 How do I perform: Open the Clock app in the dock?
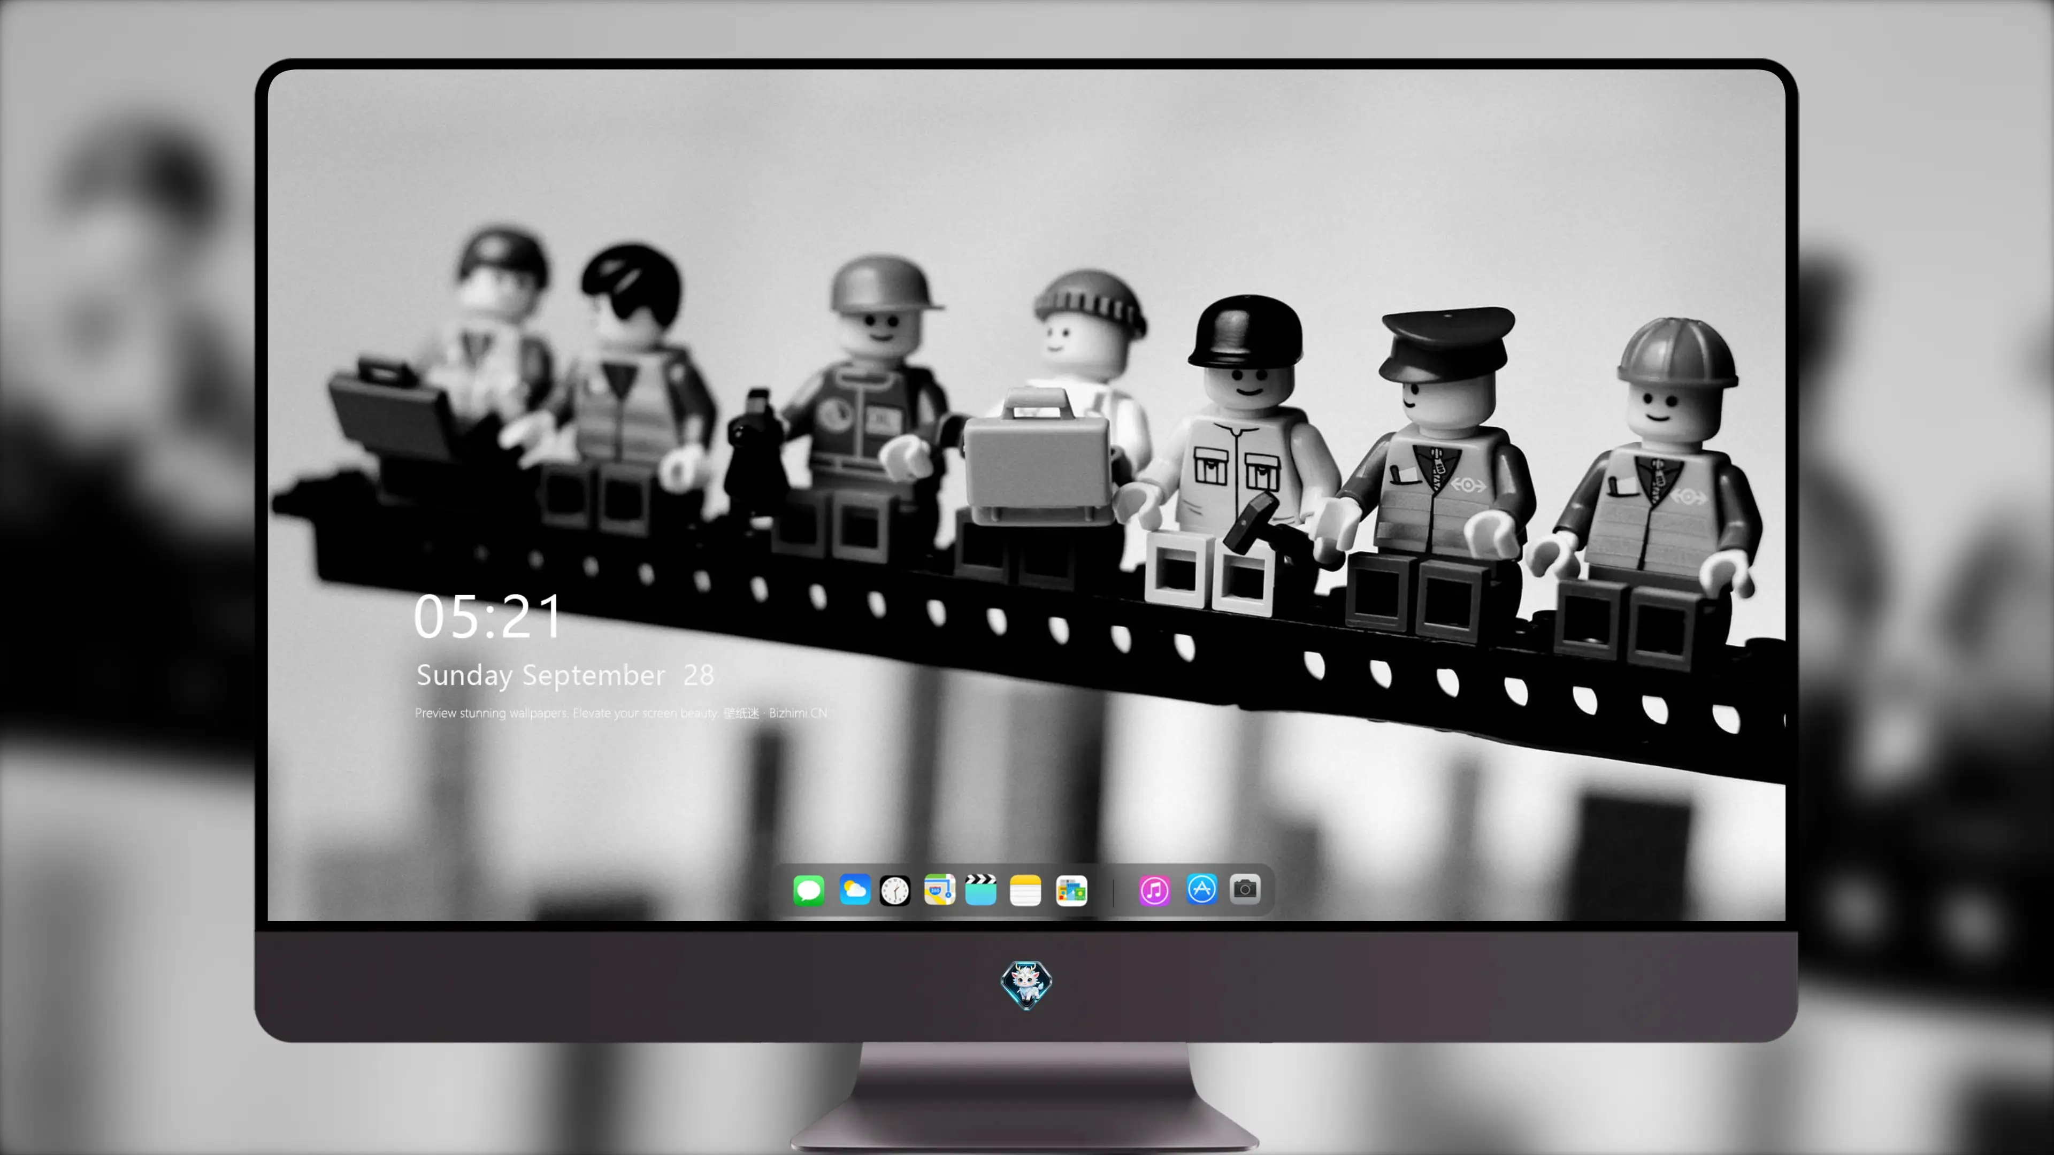[x=895, y=890]
